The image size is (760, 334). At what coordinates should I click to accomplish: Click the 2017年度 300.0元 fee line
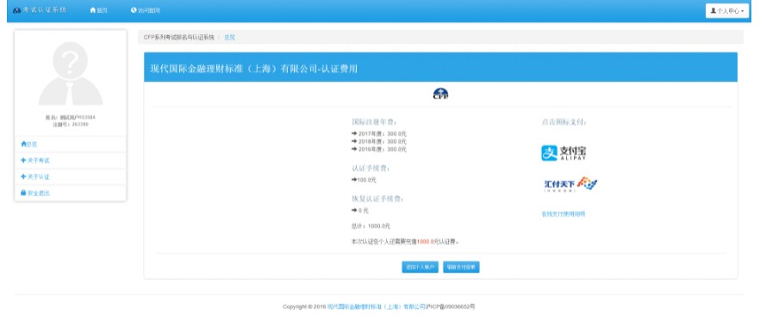pos(379,133)
